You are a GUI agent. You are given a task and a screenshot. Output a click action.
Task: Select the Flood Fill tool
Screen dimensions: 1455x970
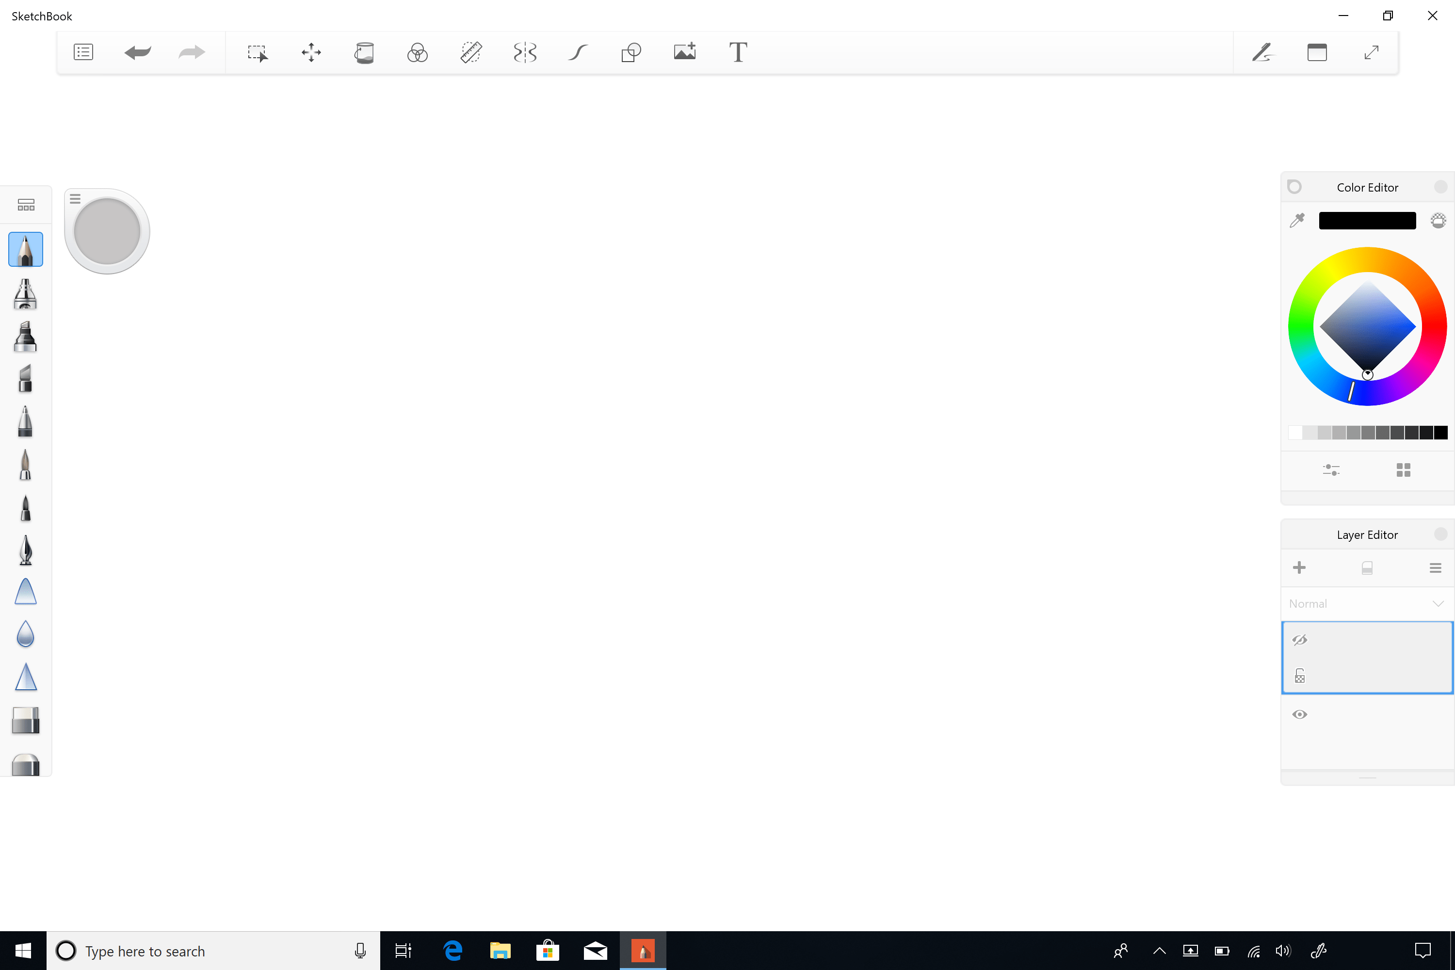[364, 52]
